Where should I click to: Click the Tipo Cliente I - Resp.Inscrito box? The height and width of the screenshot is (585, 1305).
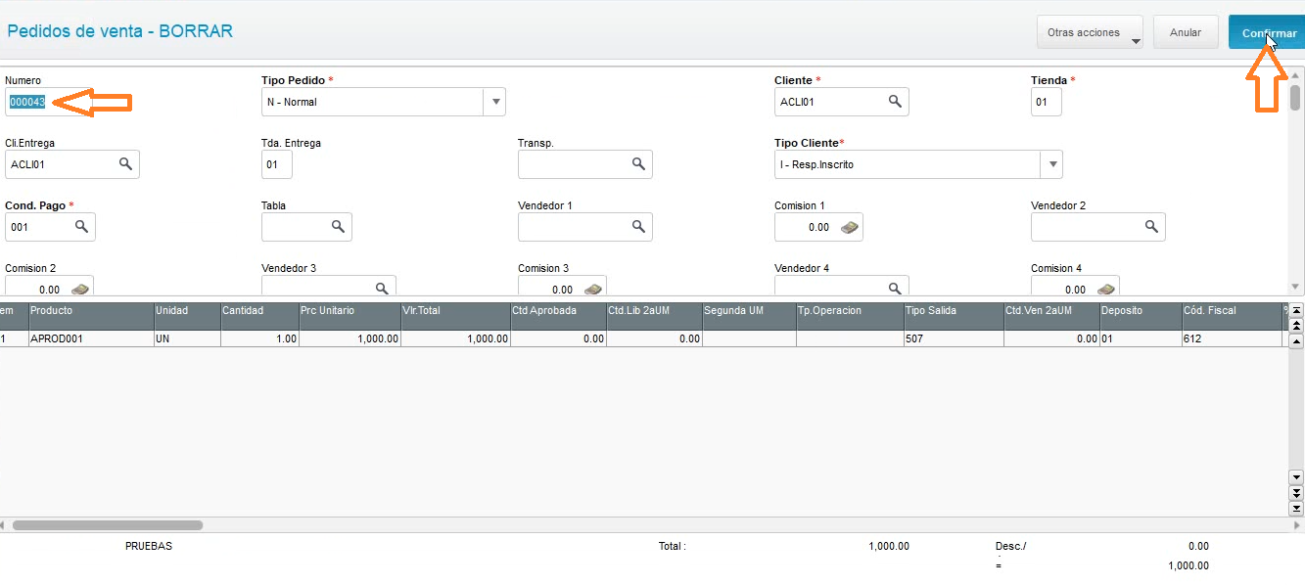coord(918,164)
